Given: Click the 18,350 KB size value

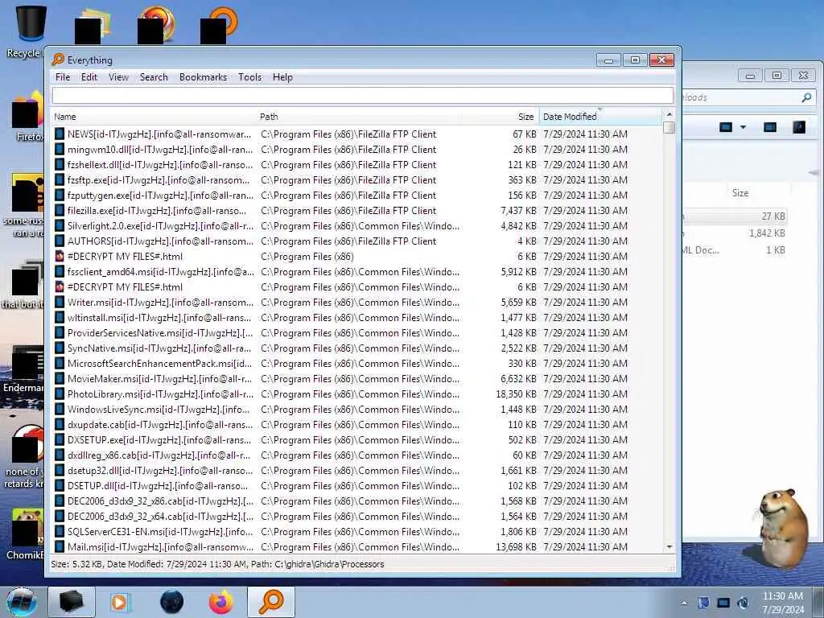Looking at the screenshot, I should click(x=516, y=393).
